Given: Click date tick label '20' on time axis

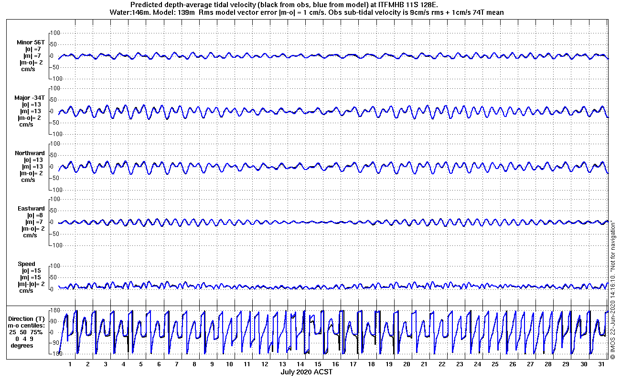Looking at the screenshot, I should tap(407, 364).
